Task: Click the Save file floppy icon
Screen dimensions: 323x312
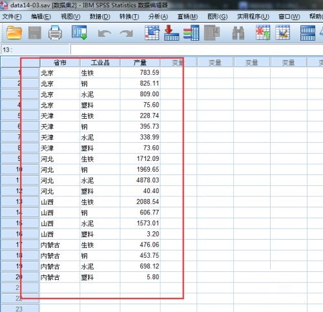Action: coord(35,33)
